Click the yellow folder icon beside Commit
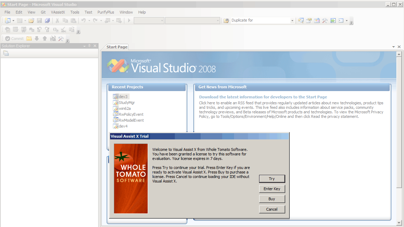The image size is (404, 227). 29,39
